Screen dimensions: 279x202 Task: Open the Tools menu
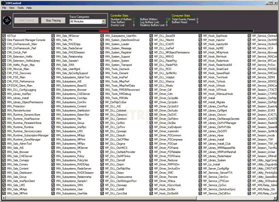pyautogui.click(x=20, y=8)
